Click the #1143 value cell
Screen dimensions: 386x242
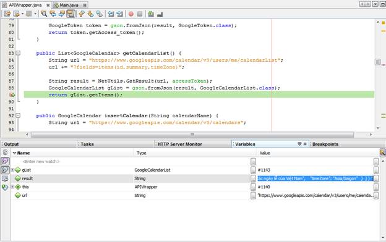(264, 170)
